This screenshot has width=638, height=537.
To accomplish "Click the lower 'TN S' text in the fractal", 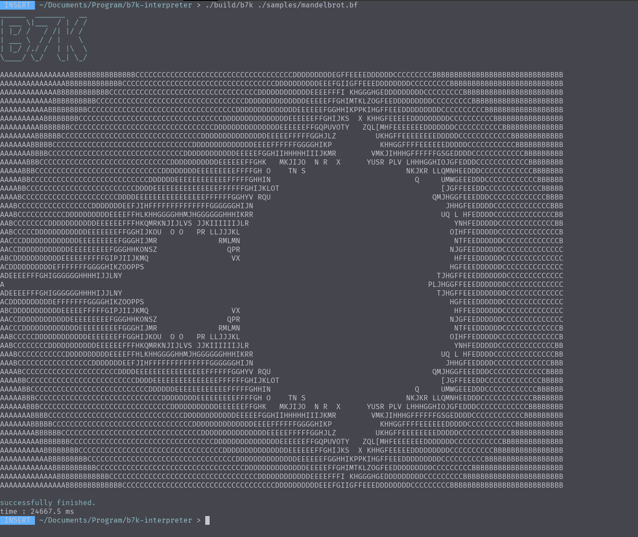I will (x=297, y=398).
